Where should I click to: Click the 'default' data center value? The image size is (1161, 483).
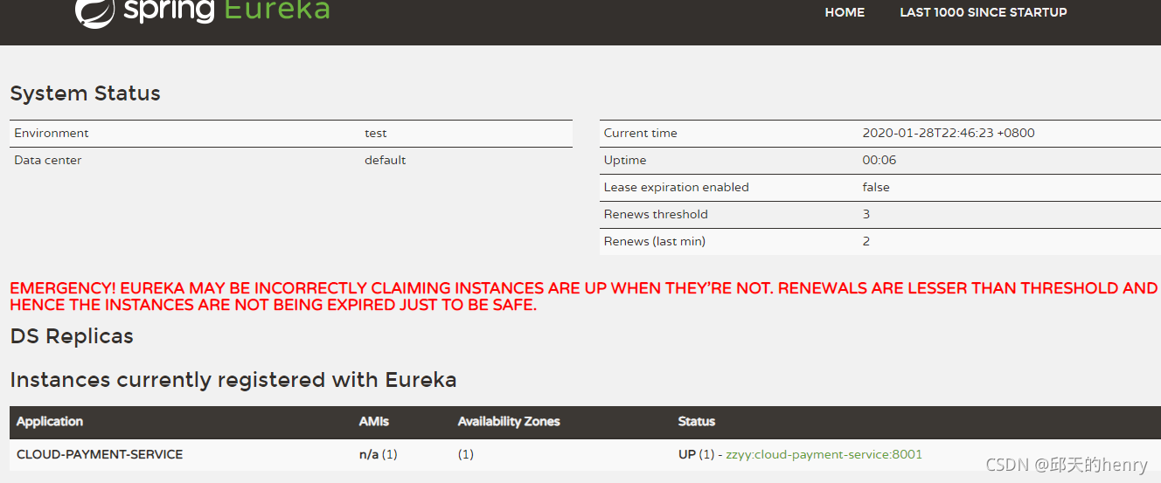click(x=386, y=160)
